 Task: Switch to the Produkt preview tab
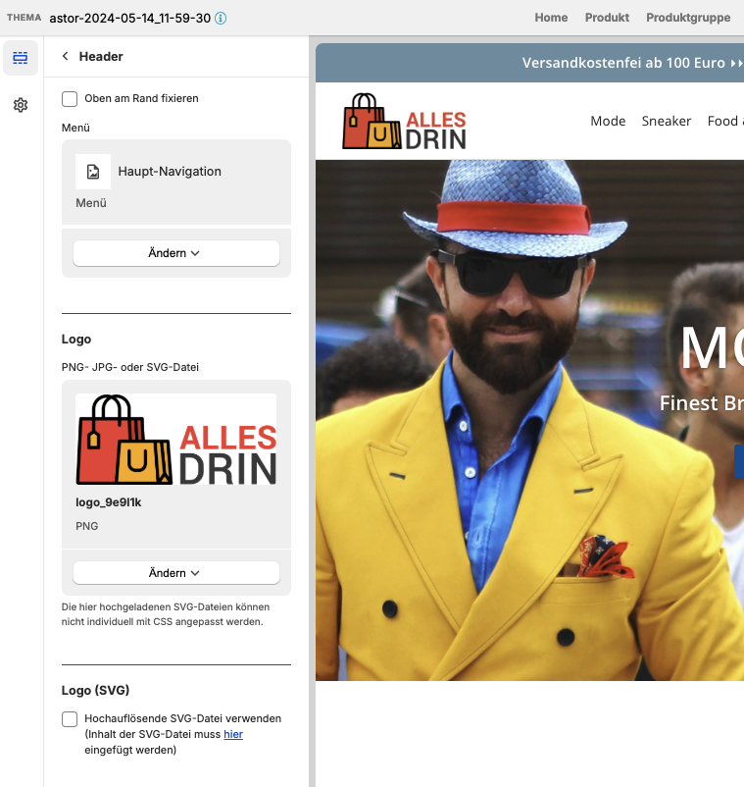[607, 18]
